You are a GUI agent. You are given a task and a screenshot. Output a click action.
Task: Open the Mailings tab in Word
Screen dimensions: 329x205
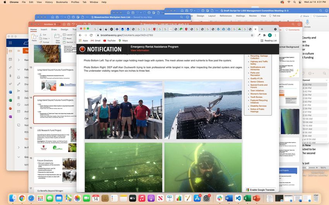coord(240,16)
